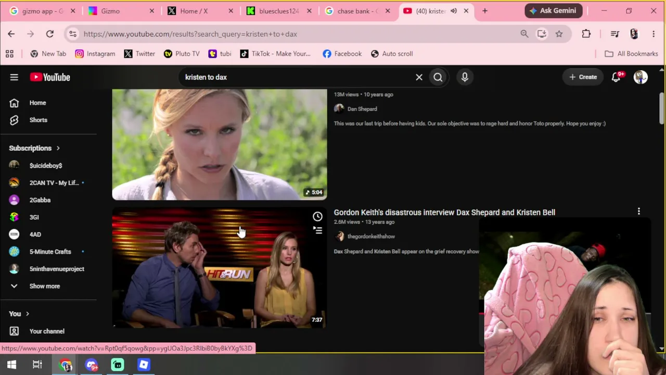Open the YouTube notifications bell
This screenshot has width=666, height=375.
click(x=617, y=77)
